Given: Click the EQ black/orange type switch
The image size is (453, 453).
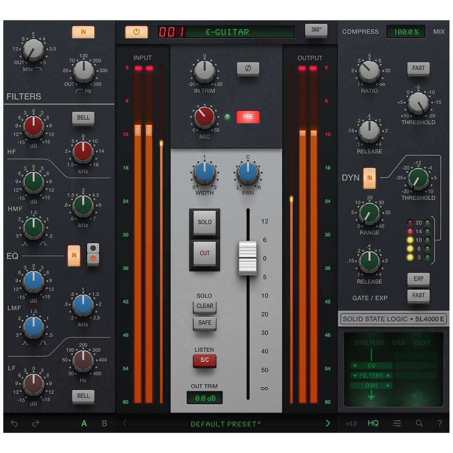Looking at the screenshot, I should pos(93,254).
